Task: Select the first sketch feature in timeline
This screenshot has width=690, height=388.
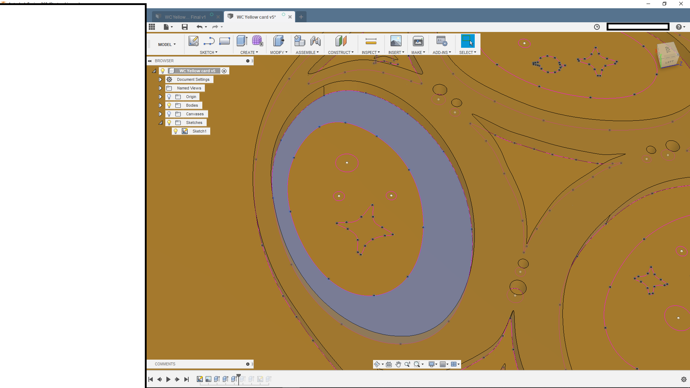Action: point(200,379)
